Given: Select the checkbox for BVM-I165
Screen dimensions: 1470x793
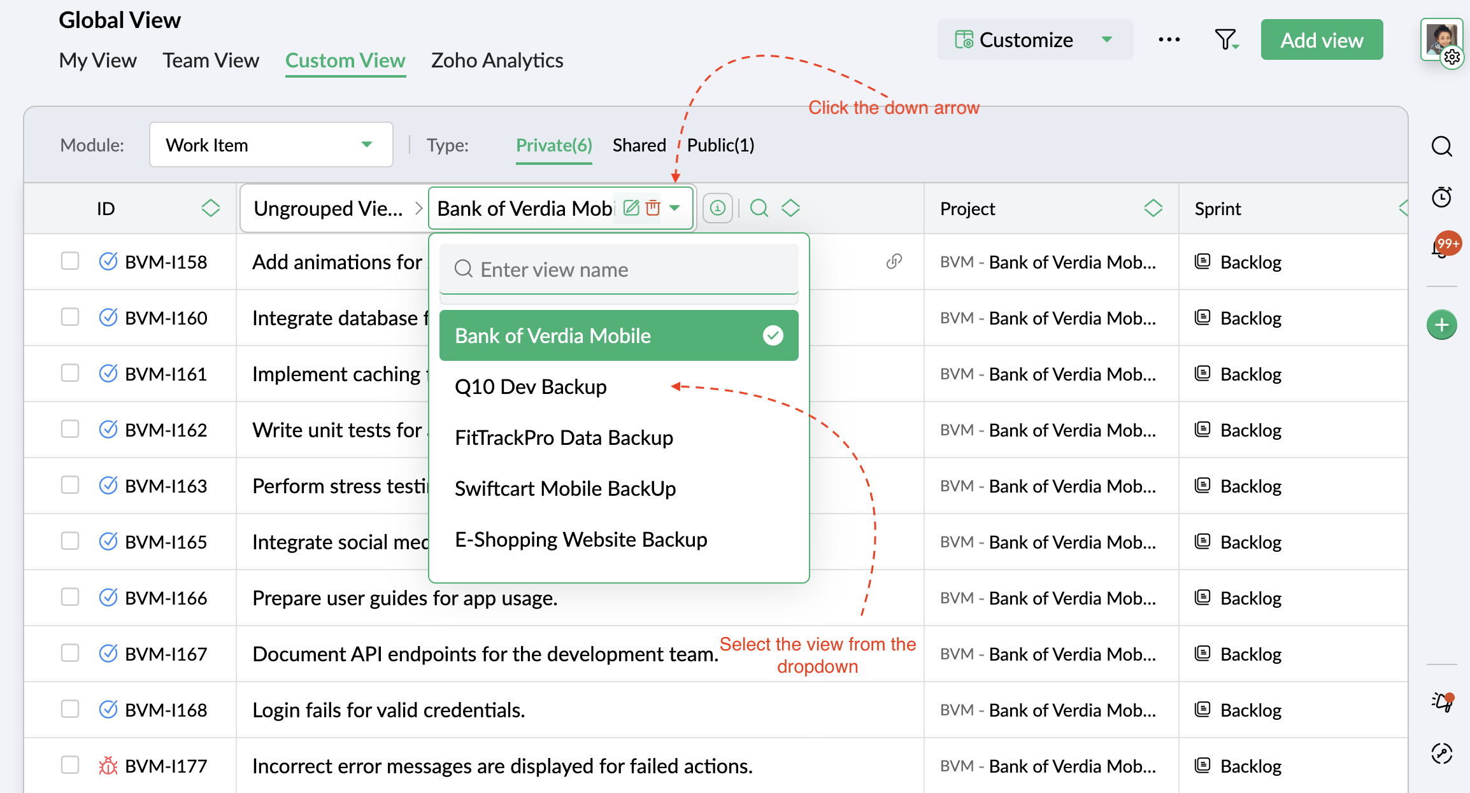Looking at the screenshot, I should [70, 541].
